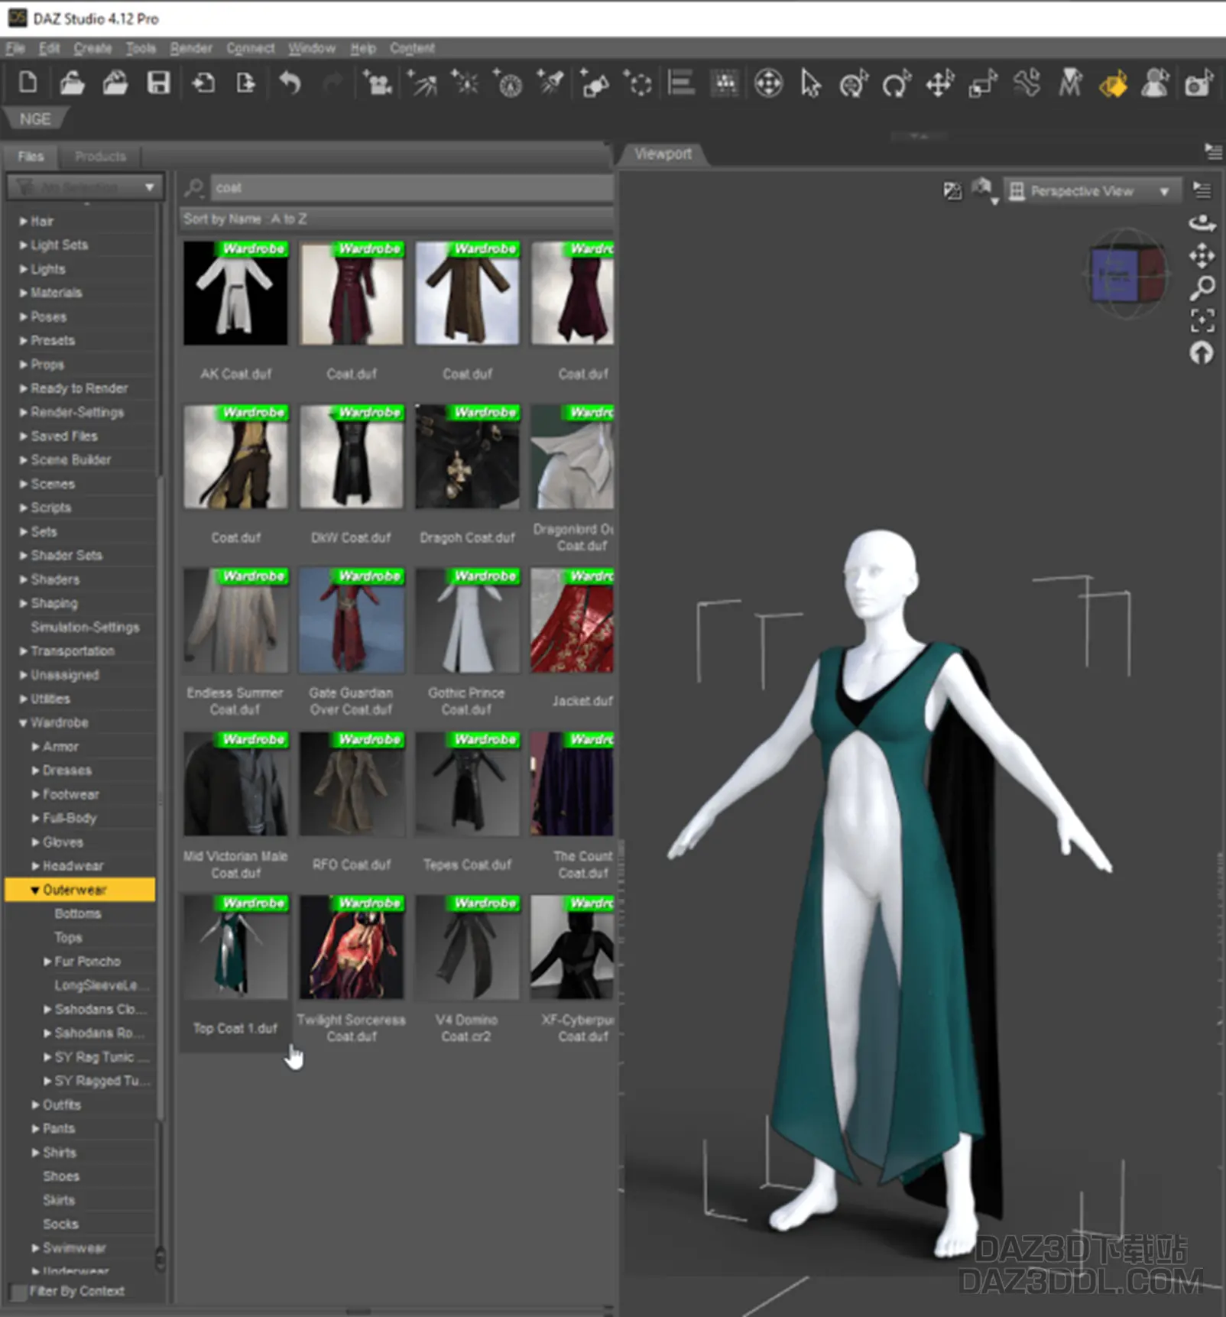
Task: Open the Render menu
Action: coord(190,47)
